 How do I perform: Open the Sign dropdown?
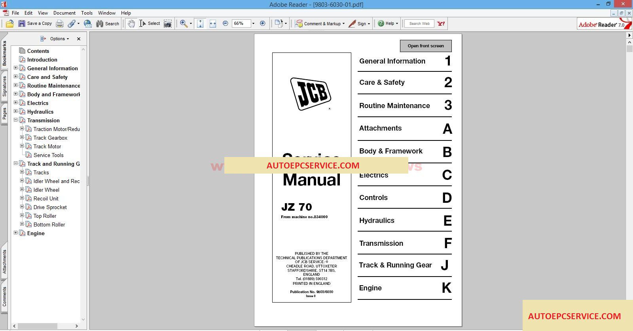359,24
